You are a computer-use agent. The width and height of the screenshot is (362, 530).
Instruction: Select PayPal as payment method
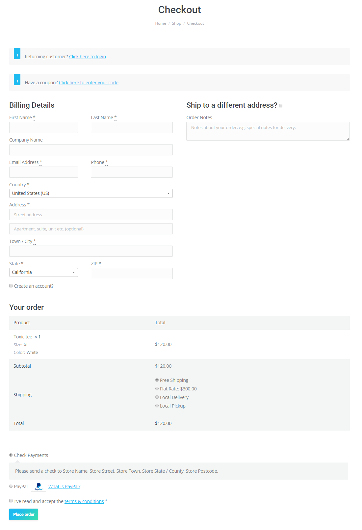coord(11,486)
